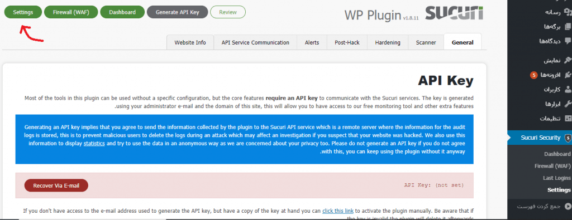This screenshot has width=572, height=220.
Task: Click Recover Via E-mail button
Action: click(x=56, y=185)
